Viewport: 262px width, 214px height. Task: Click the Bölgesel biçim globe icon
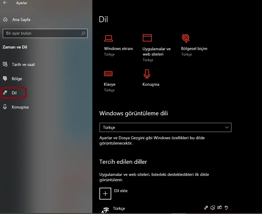point(185,38)
